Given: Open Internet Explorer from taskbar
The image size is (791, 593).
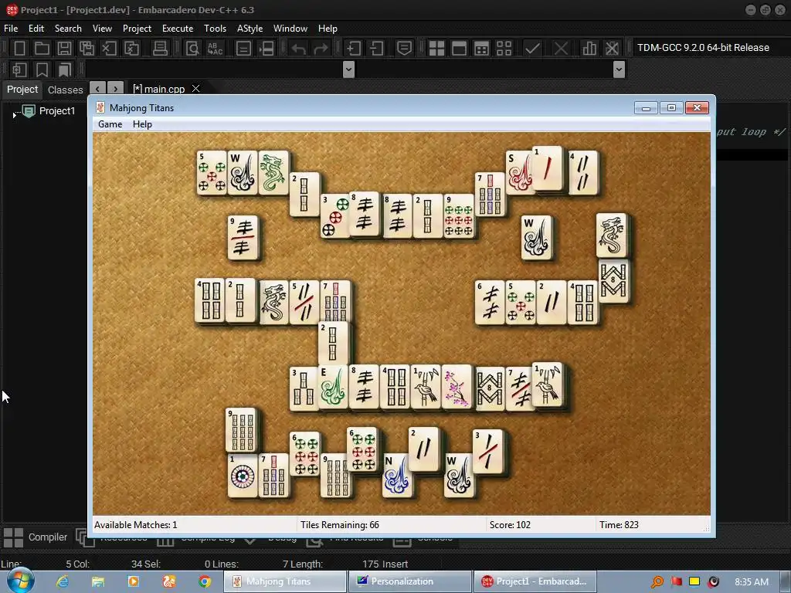Looking at the screenshot, I should pyautogui.click(x=63, y=581).
